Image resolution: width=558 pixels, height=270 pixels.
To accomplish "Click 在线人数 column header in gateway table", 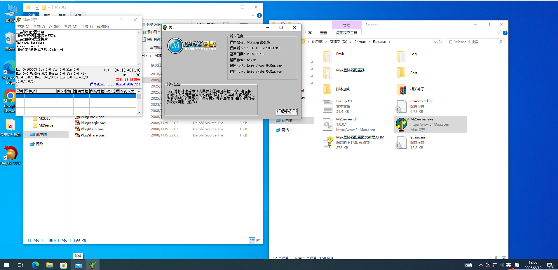I will [128, 91].
